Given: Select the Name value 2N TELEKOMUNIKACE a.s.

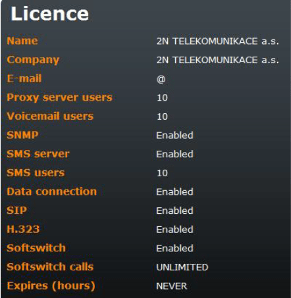Looking at the screenshot, I should click(x=217, y=41).
